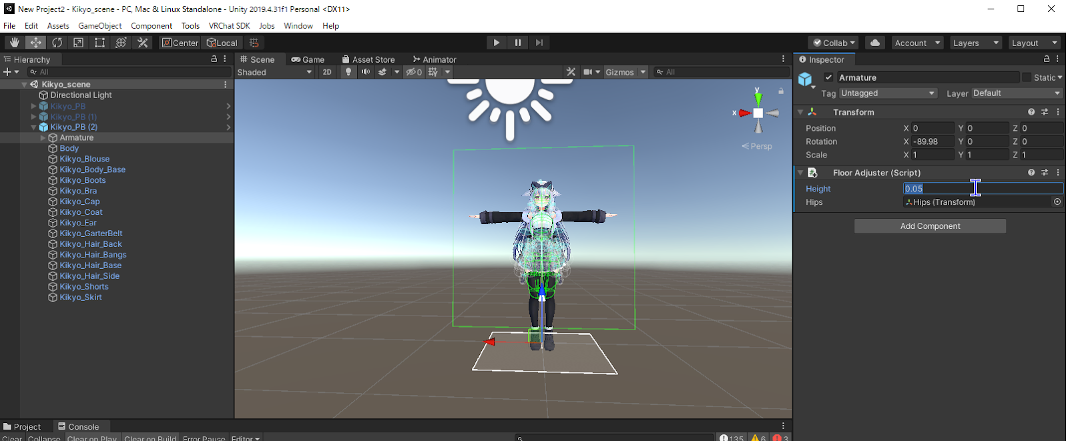Open scene camera settings icon
This screenshot has width=1068, height=441.
(x=588, y=72)
